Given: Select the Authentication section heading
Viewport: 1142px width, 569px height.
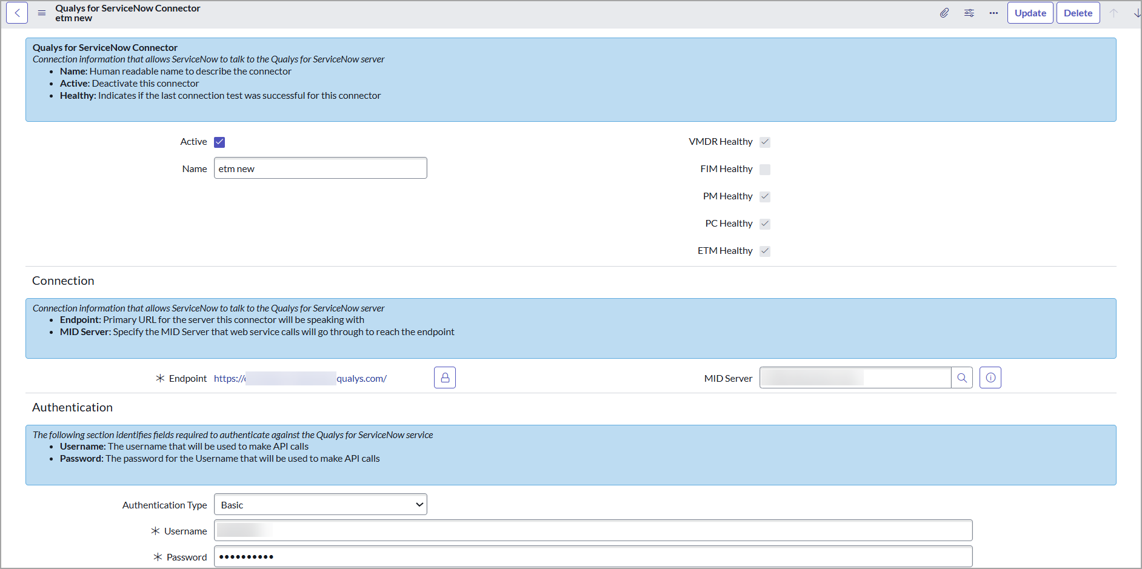Looking at the screenshot, I should click(72, 407).
